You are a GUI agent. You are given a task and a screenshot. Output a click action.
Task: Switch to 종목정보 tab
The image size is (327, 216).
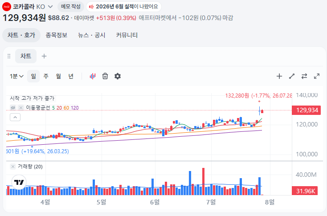57,35
